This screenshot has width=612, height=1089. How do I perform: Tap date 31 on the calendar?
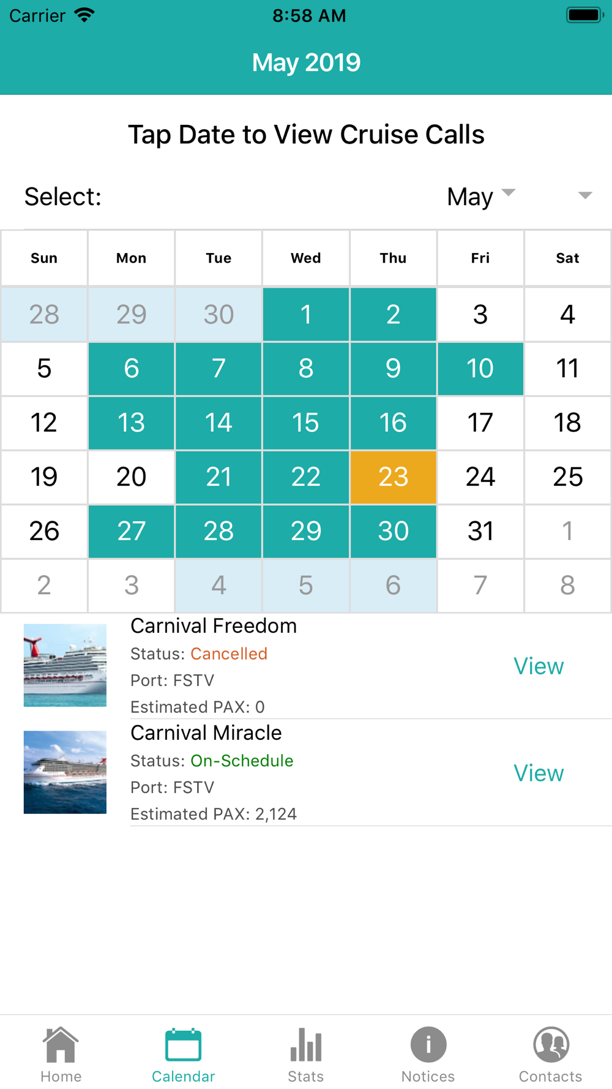pos(480,531)
